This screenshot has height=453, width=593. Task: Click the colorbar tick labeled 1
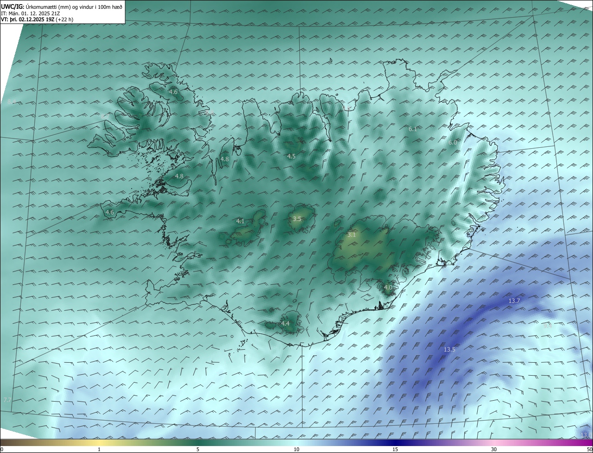pyautogui.click(x=100, y=449)
